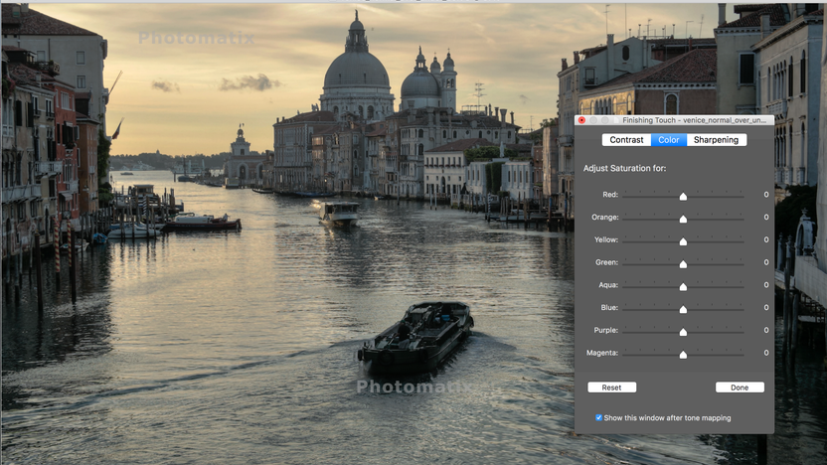Viewport: 827px width, 465px height.
Task: Adjust the Green saturation slider
Action: point(683,264)
